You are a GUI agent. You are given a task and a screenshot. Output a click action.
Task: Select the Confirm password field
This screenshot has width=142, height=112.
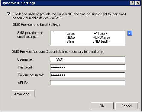click(88, 75)
